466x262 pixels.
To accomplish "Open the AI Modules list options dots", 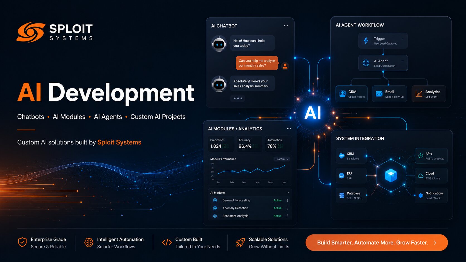I will (288, 193).
